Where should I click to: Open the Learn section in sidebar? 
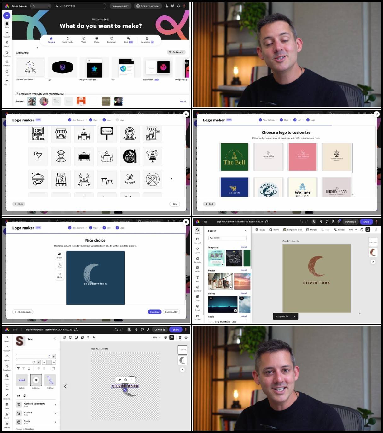point(7,73)
